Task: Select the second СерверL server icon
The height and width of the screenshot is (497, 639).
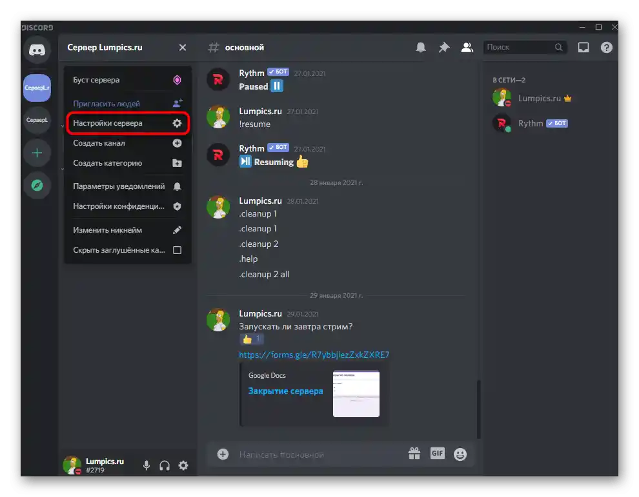Action: (37, 120)
